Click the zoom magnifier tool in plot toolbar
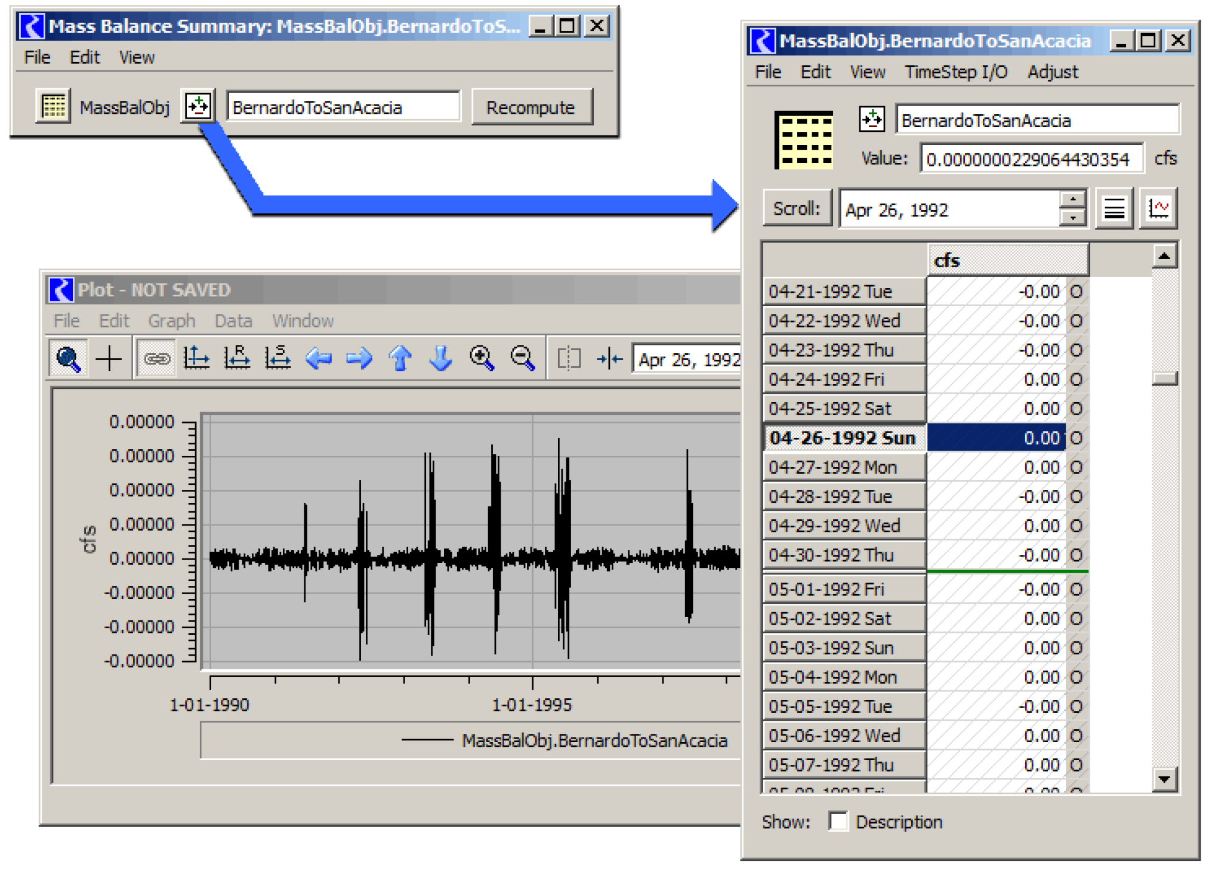1206x877 pixels. click(68, 359)
